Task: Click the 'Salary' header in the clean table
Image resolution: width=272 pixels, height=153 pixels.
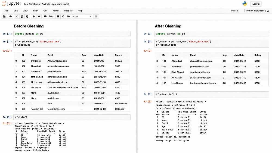Action: (x=258, y=55)
